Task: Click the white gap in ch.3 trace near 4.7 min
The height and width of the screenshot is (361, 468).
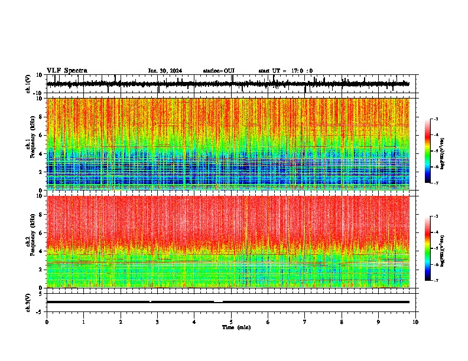Action: click(218, 302)
